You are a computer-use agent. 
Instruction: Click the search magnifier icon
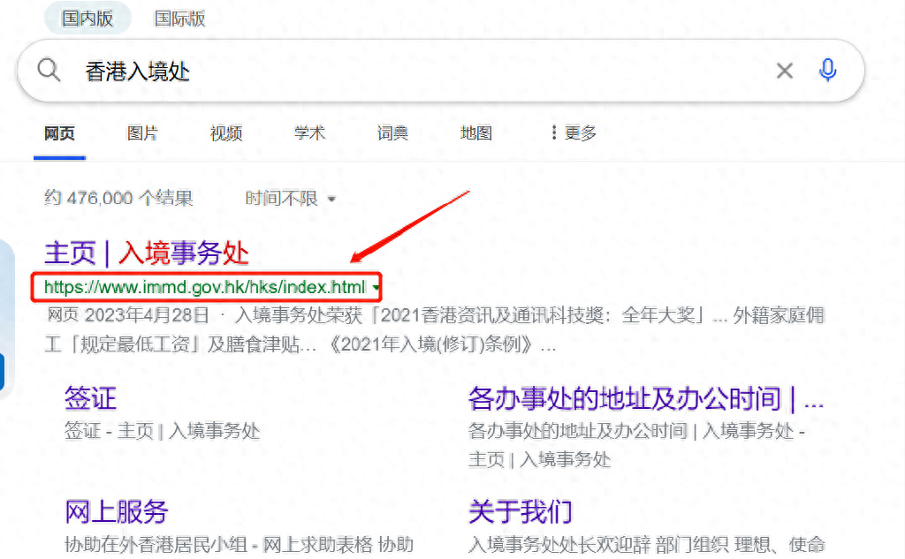pyautogui.click(x=49, y=71)
